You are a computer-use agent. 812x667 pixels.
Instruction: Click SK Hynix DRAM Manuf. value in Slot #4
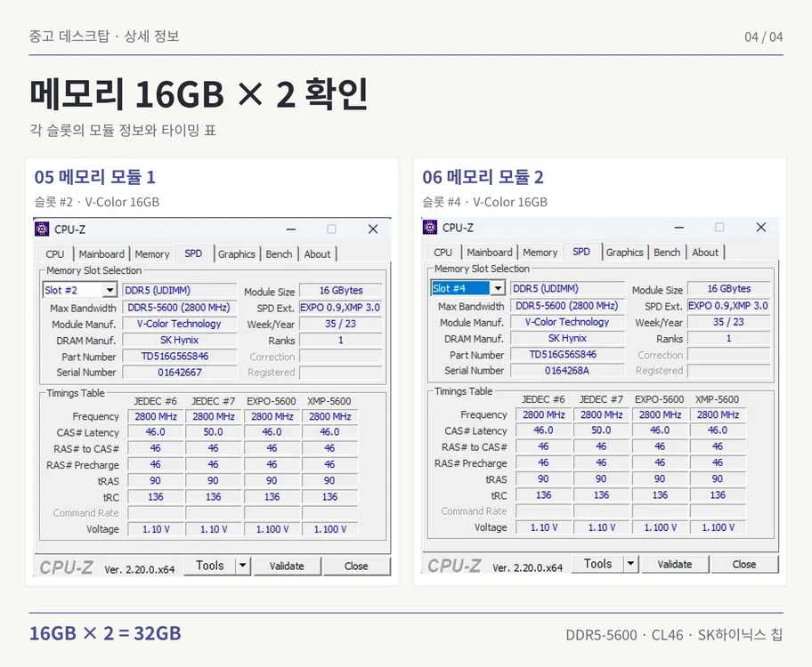pos(567,338)
